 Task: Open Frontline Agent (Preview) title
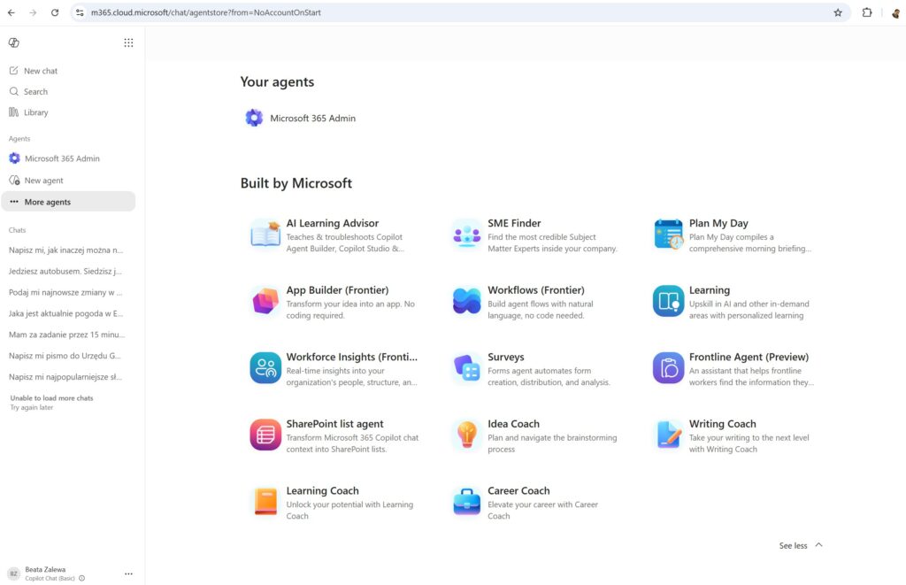coord(749,358)
